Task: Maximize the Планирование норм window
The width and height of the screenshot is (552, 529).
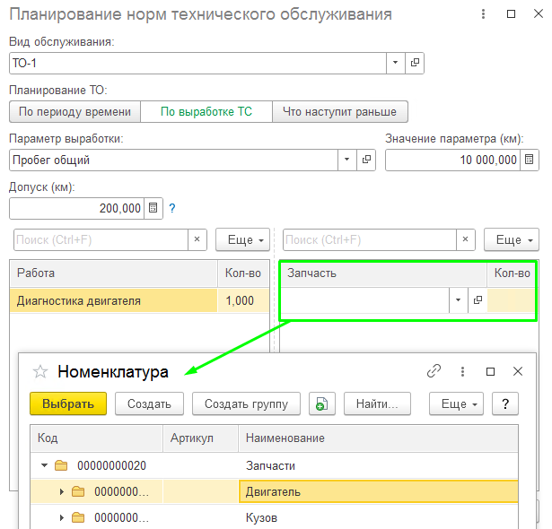Action: [x=511, y=14]
